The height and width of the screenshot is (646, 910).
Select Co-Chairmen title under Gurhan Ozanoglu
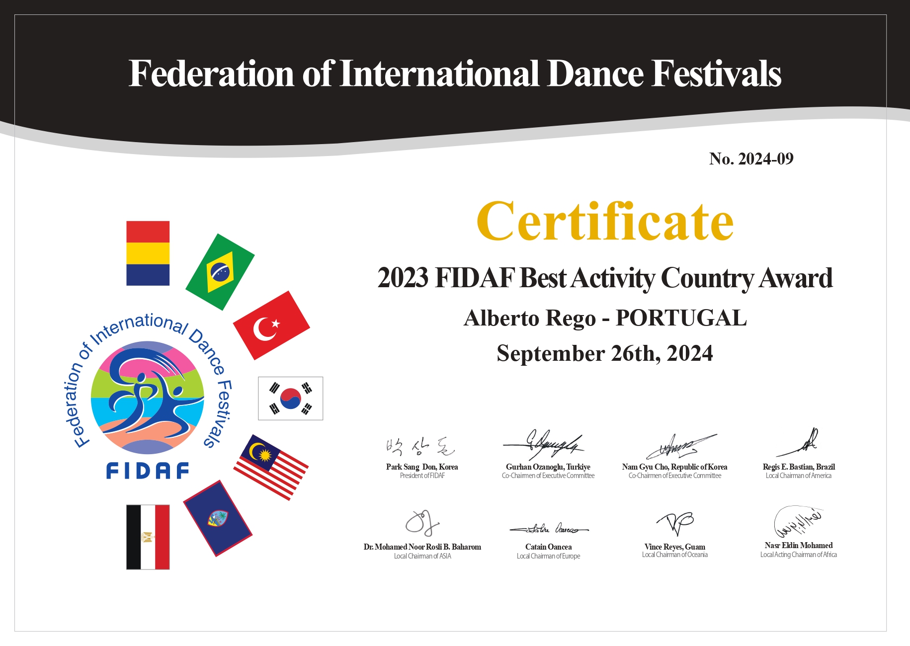tap(548, 476)
